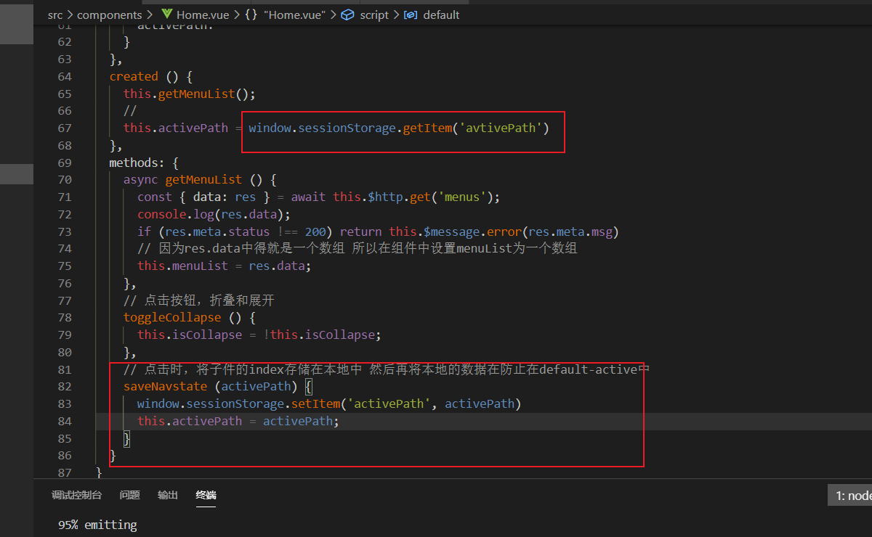Select the active 终端 tab
Viewport: 872px width, 537px height.
(x=206, y=495)
